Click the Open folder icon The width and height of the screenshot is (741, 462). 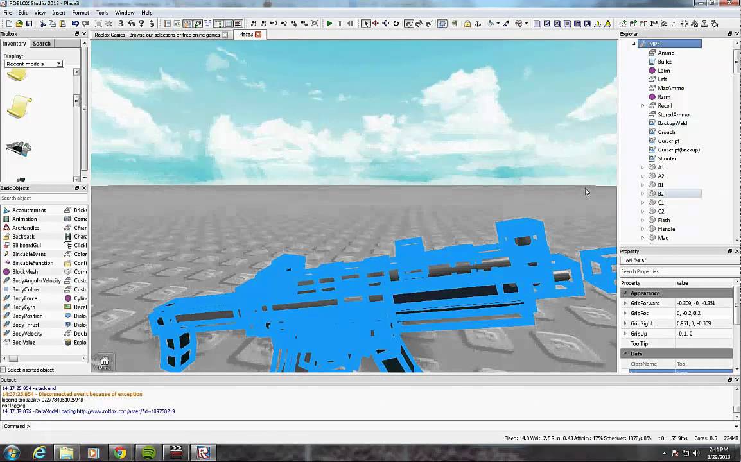coord(19,23)
